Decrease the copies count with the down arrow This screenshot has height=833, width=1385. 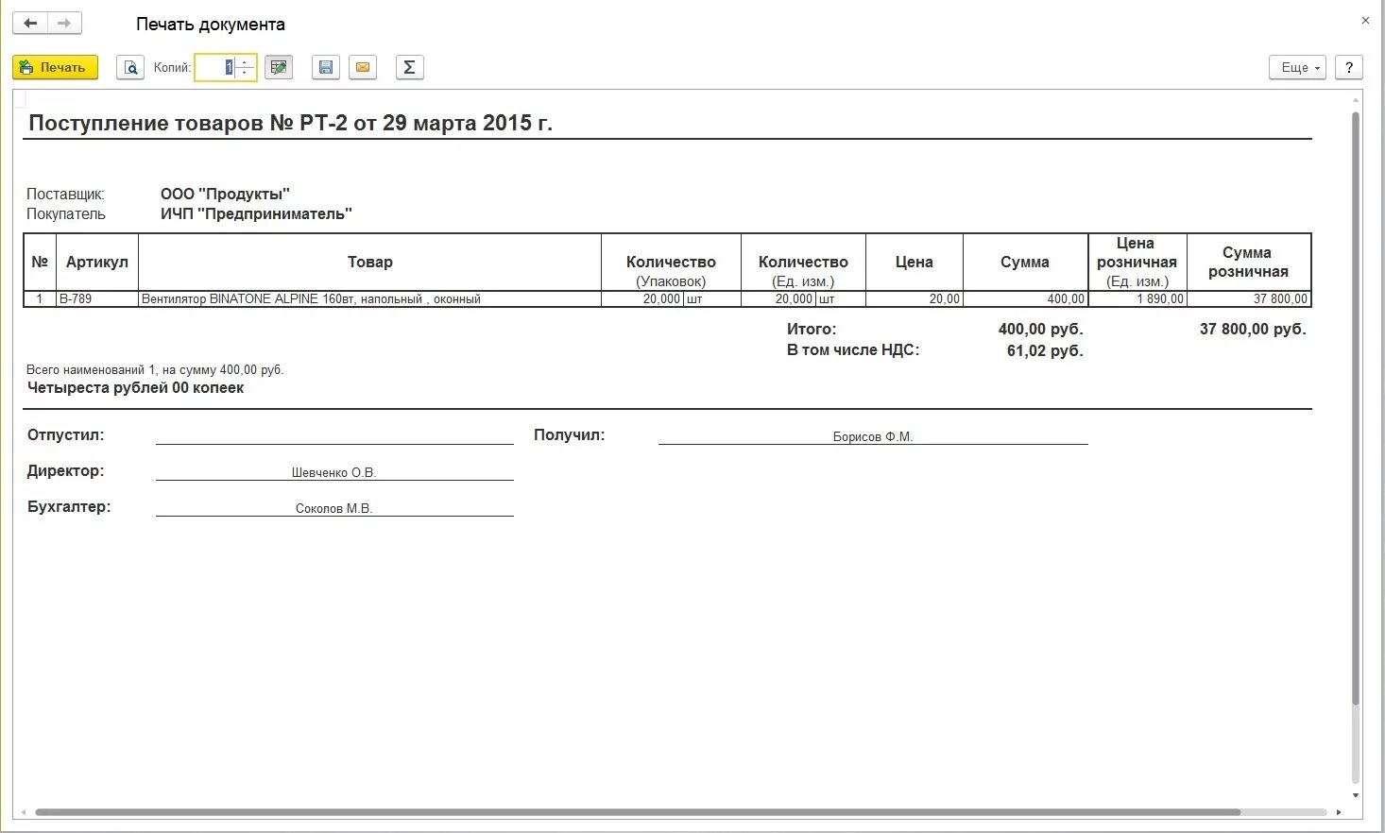click(x=245, y=73)
